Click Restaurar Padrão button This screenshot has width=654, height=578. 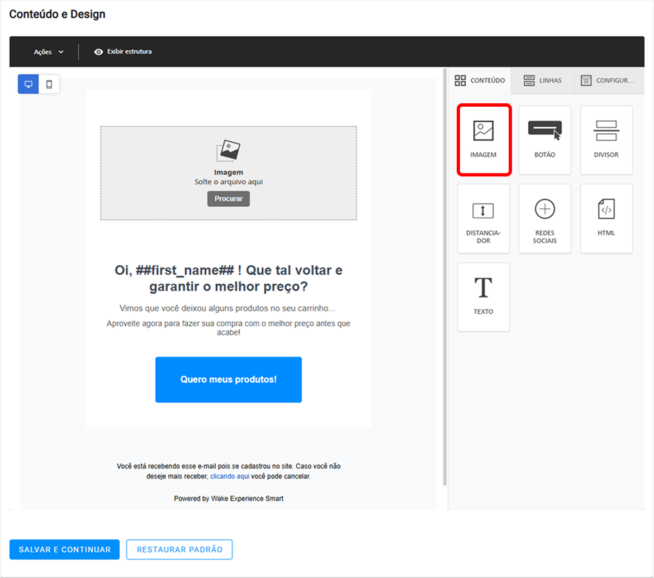pyautogui.click(x=179, y=550)
